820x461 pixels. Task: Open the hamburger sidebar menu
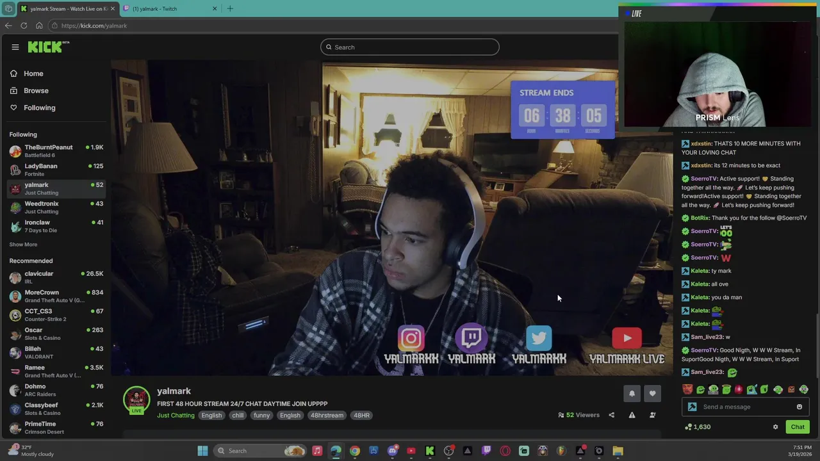(15, 47)
